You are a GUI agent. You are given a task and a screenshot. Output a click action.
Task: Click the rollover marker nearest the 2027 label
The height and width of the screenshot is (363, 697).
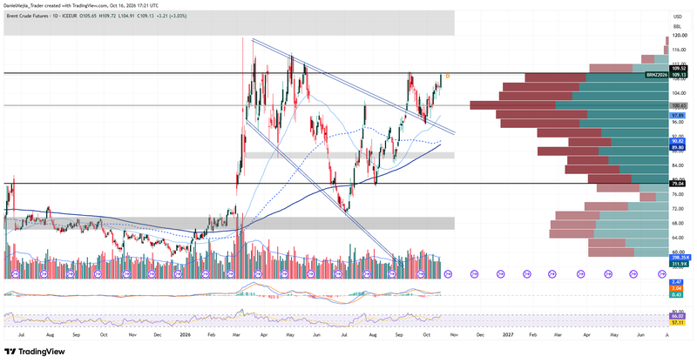[x=500, y=274]
